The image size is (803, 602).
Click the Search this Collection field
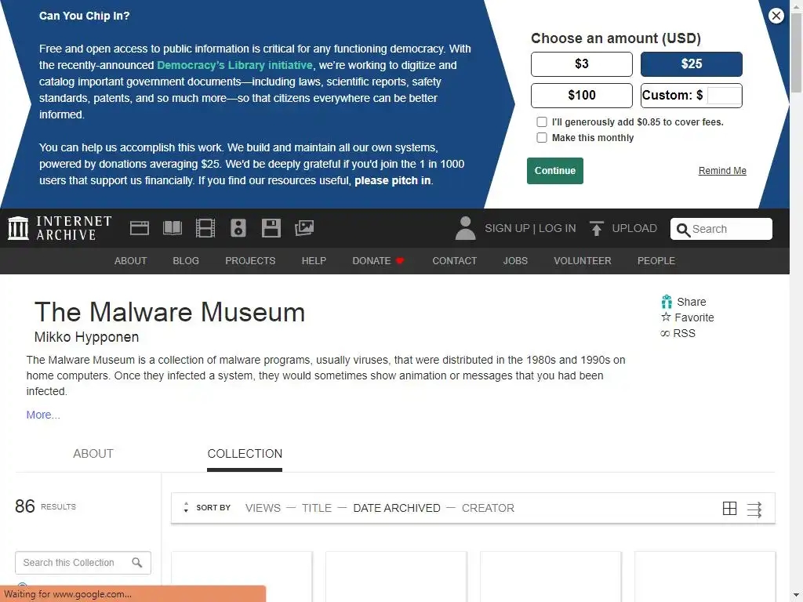pos(83,563)
